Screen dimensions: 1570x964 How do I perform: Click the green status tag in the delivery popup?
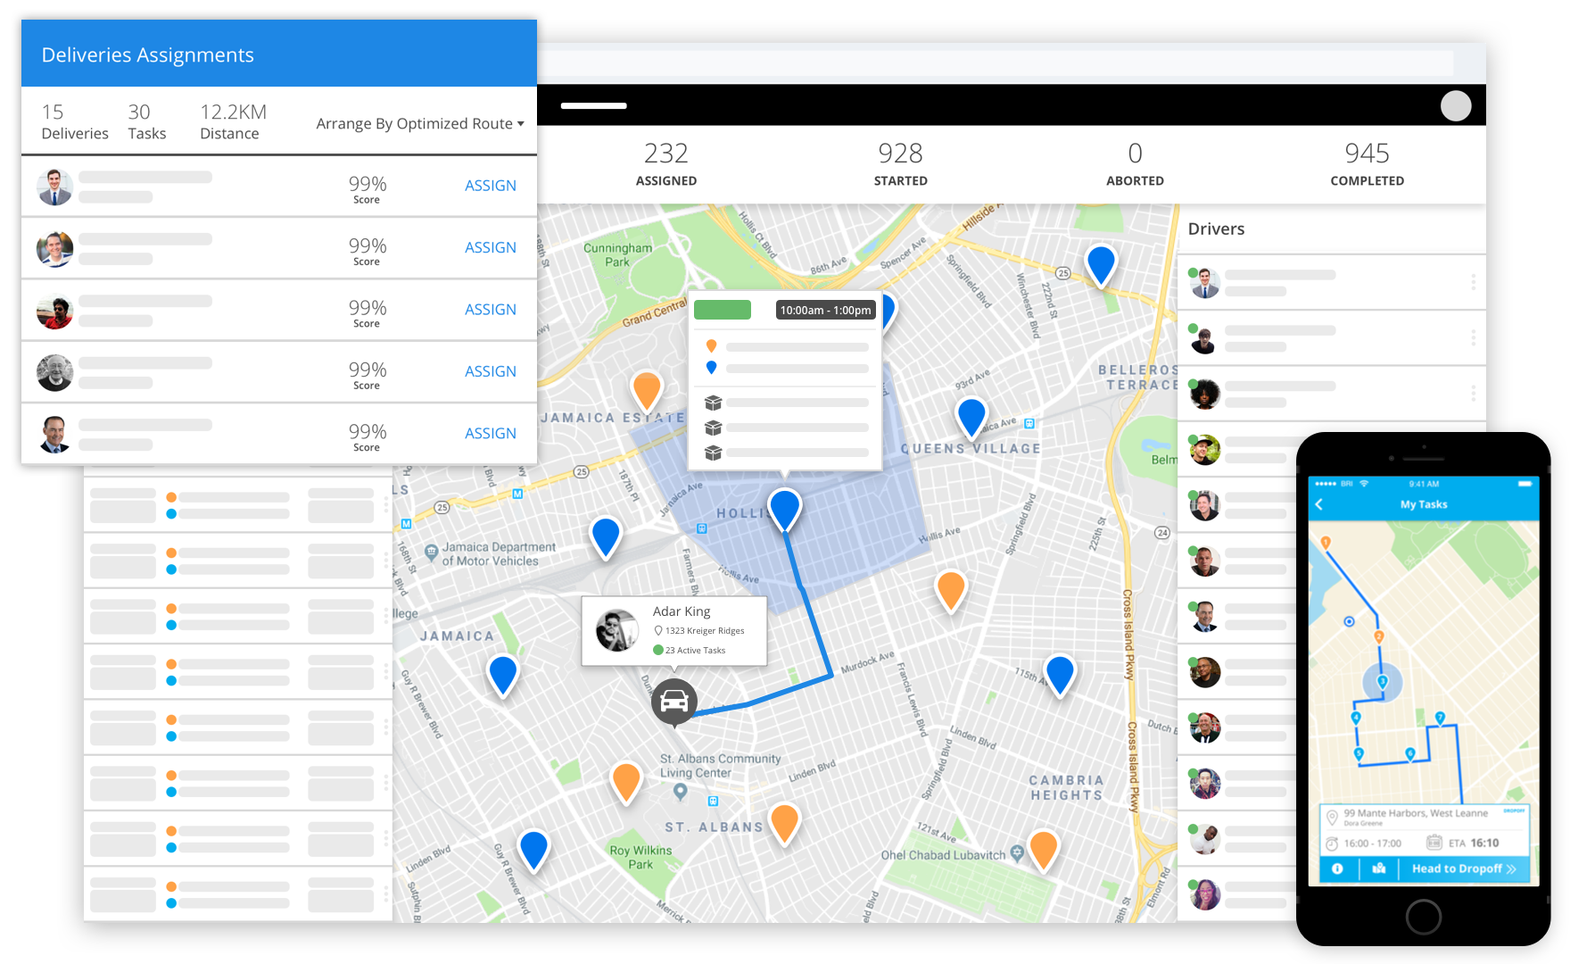pos(723,310)
